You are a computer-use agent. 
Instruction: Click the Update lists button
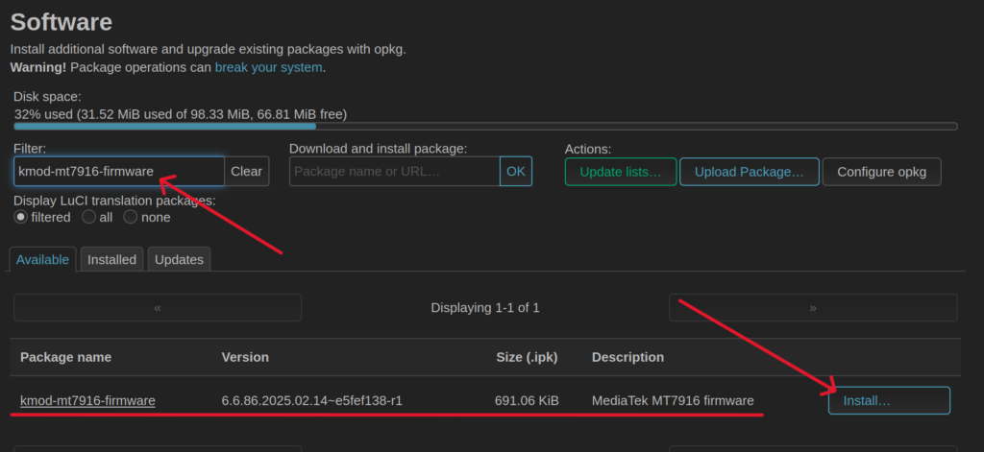point(620,172)
